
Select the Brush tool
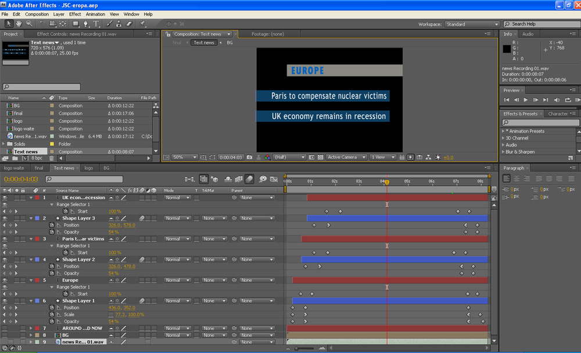[x=109, y=24]
